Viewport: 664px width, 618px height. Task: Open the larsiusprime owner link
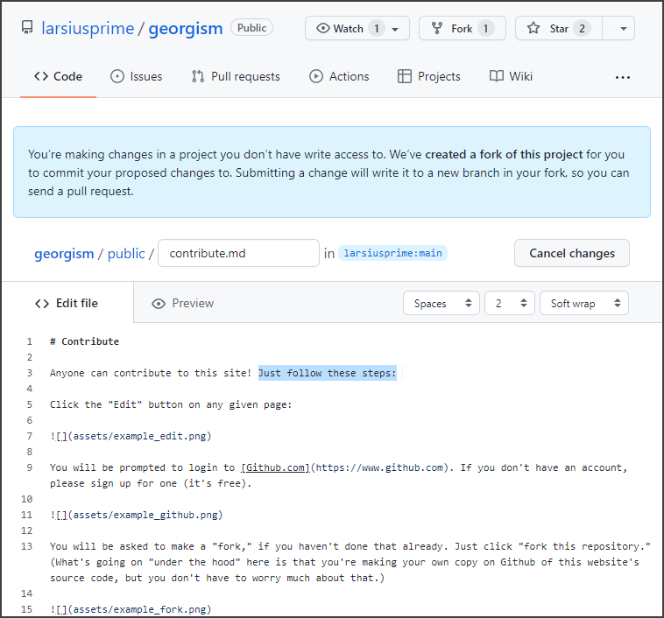(x=88, y=28)
